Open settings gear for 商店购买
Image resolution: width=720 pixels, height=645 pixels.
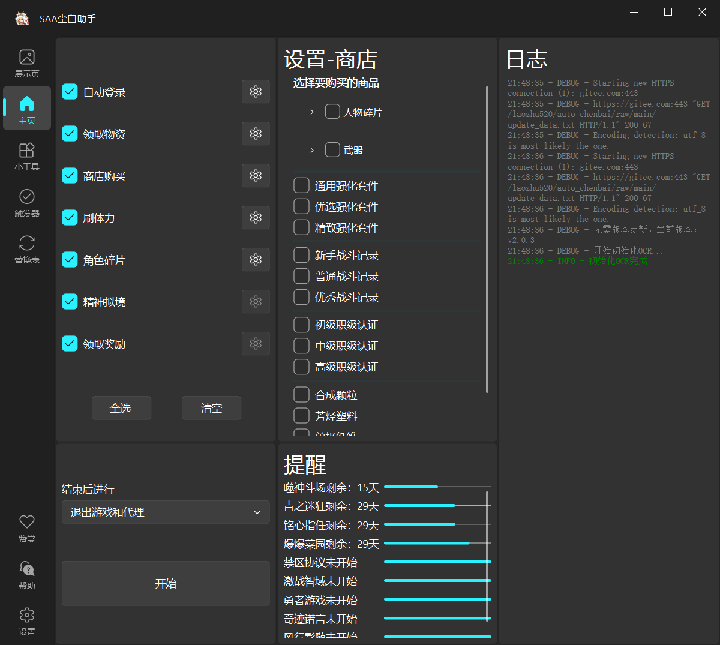tap(256, 175)
